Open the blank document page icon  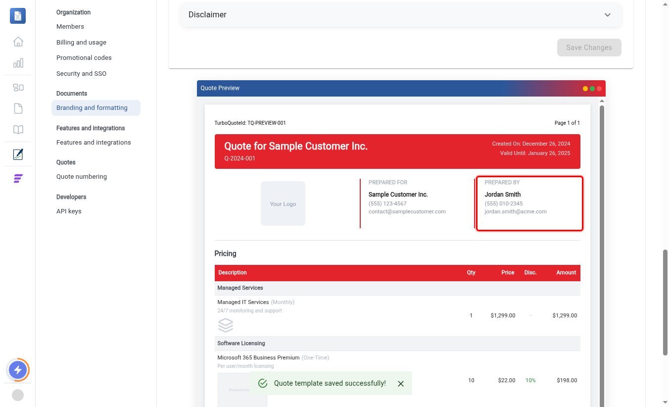tap(18, 108)
